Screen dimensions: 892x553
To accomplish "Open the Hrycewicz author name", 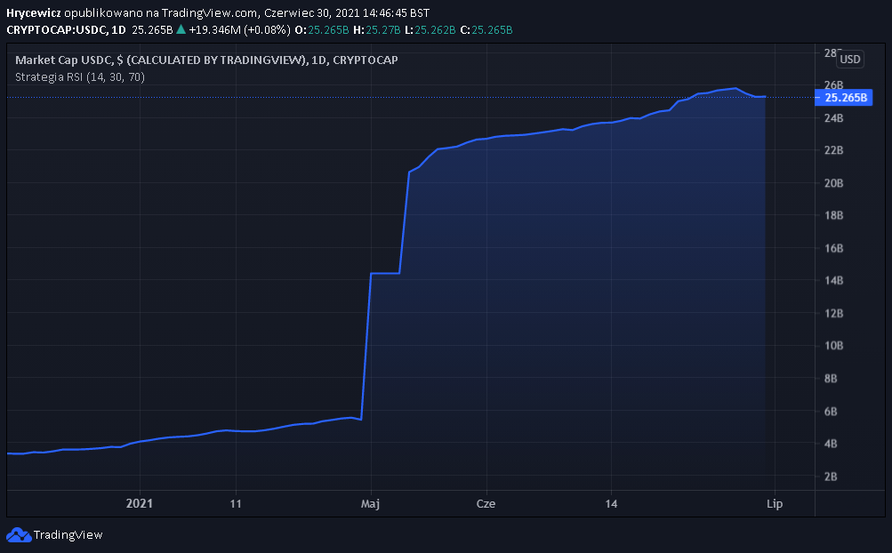I will click(x=34, y=12).
